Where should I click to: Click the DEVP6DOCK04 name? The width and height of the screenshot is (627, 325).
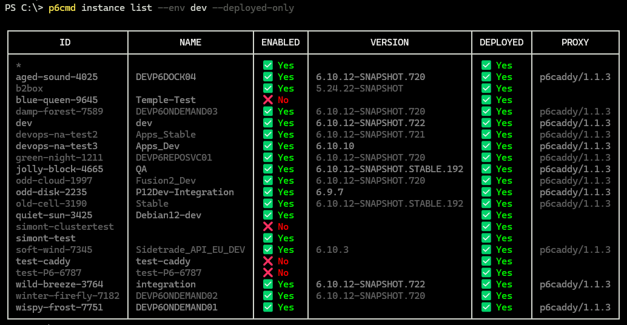click(166, 77)
